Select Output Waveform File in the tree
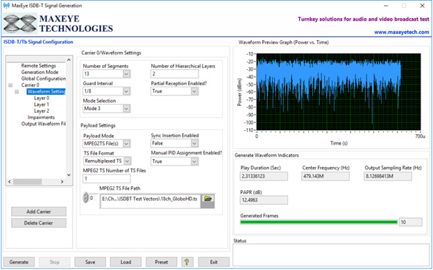The height and width of the screenshot is (270, 433). point(43,124)
